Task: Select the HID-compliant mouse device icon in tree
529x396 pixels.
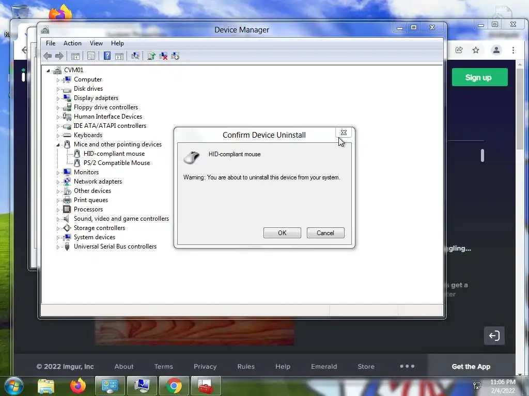Action: point(77,154)
